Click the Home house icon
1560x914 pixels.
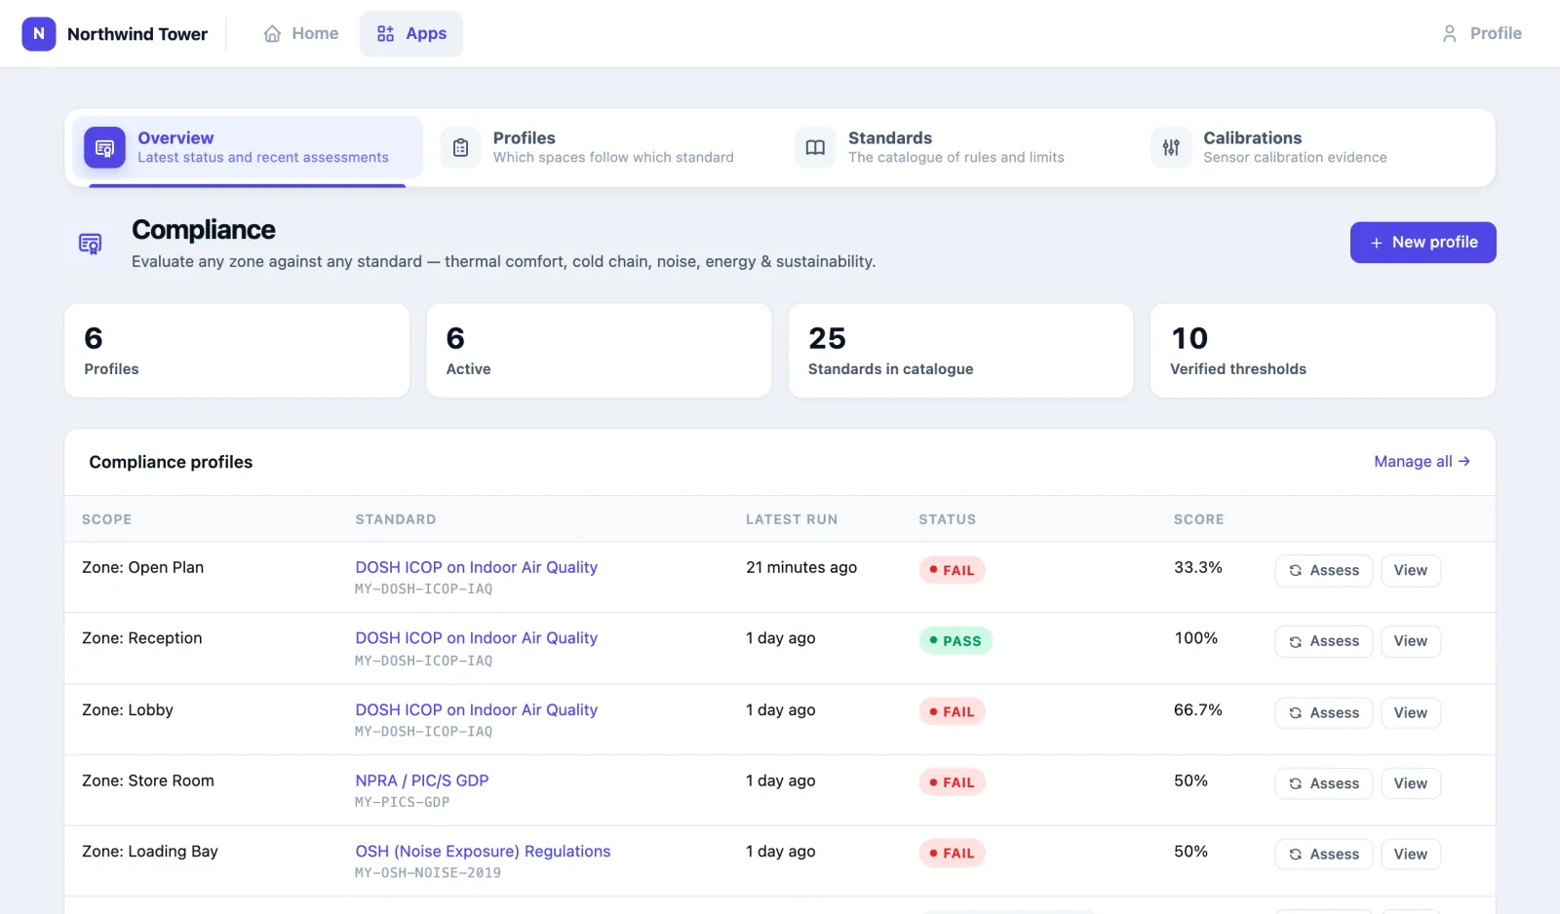[x=272, y=34]
